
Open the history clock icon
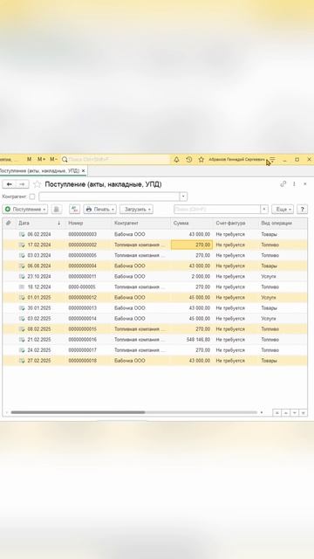[189, 160]
